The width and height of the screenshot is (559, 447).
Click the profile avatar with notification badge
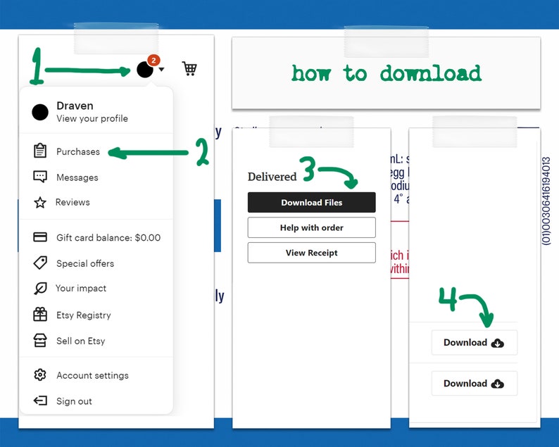145,69
